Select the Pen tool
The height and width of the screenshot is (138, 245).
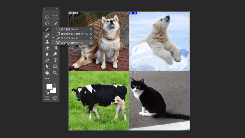coord(47,60)
